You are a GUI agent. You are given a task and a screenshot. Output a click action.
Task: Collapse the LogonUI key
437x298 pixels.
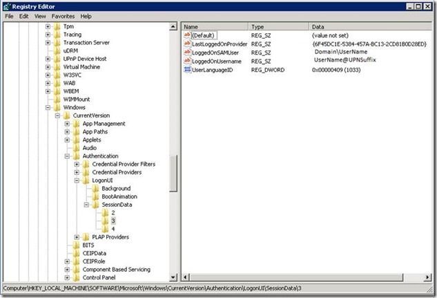tap(77, 180)
